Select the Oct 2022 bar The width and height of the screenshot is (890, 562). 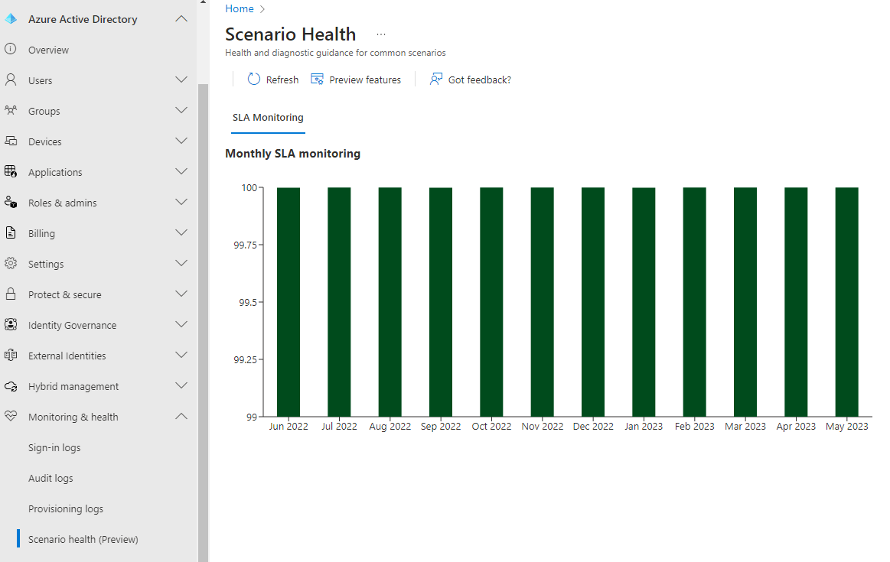point(491,302)
